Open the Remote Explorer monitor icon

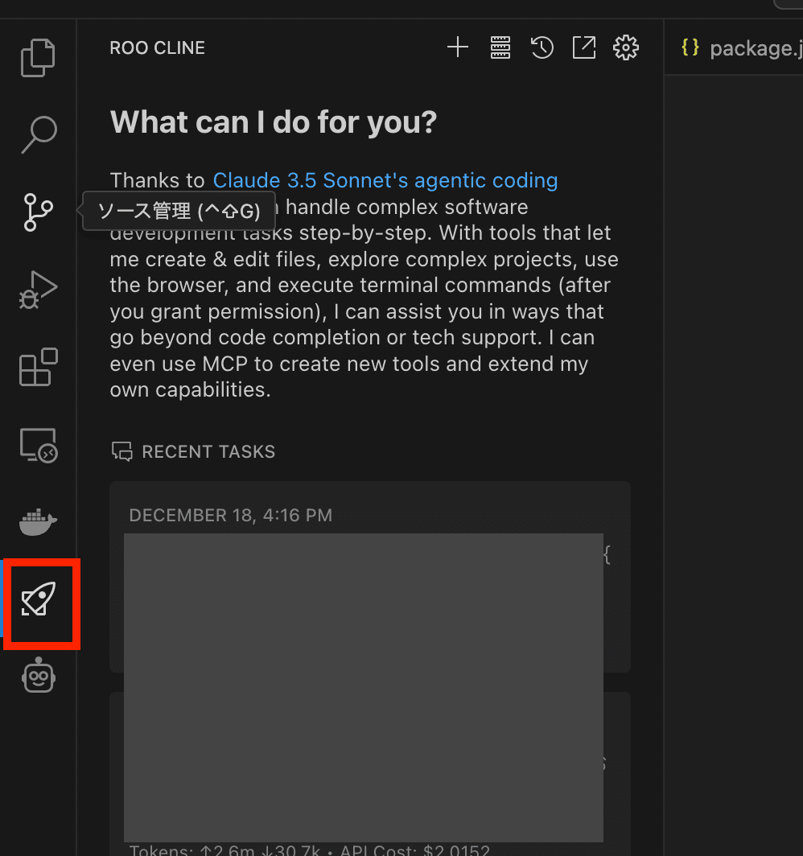(38, 444)
